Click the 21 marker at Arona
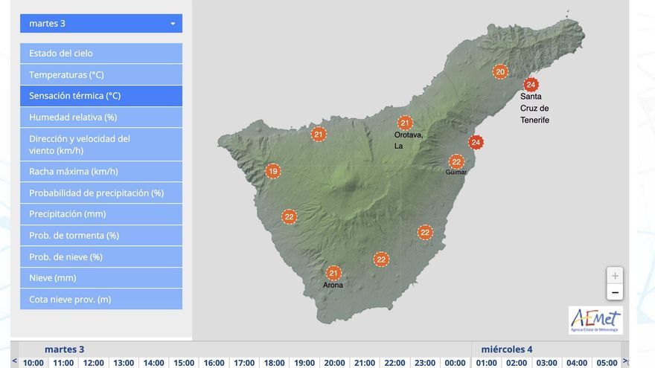655x368 pixels. tap(333, 274)
